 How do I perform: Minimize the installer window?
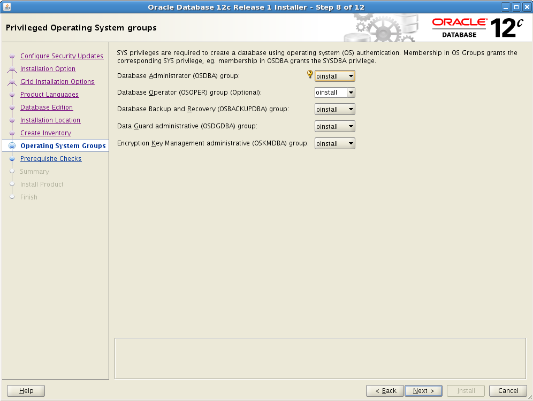506,7
